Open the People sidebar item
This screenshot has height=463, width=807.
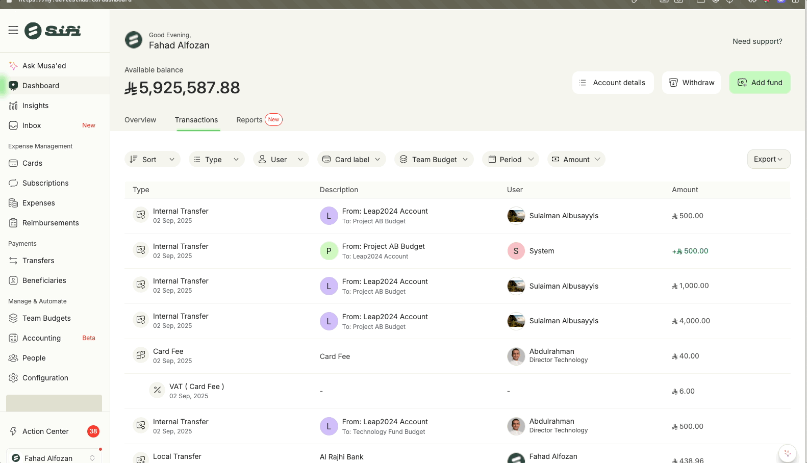(34, 358)
